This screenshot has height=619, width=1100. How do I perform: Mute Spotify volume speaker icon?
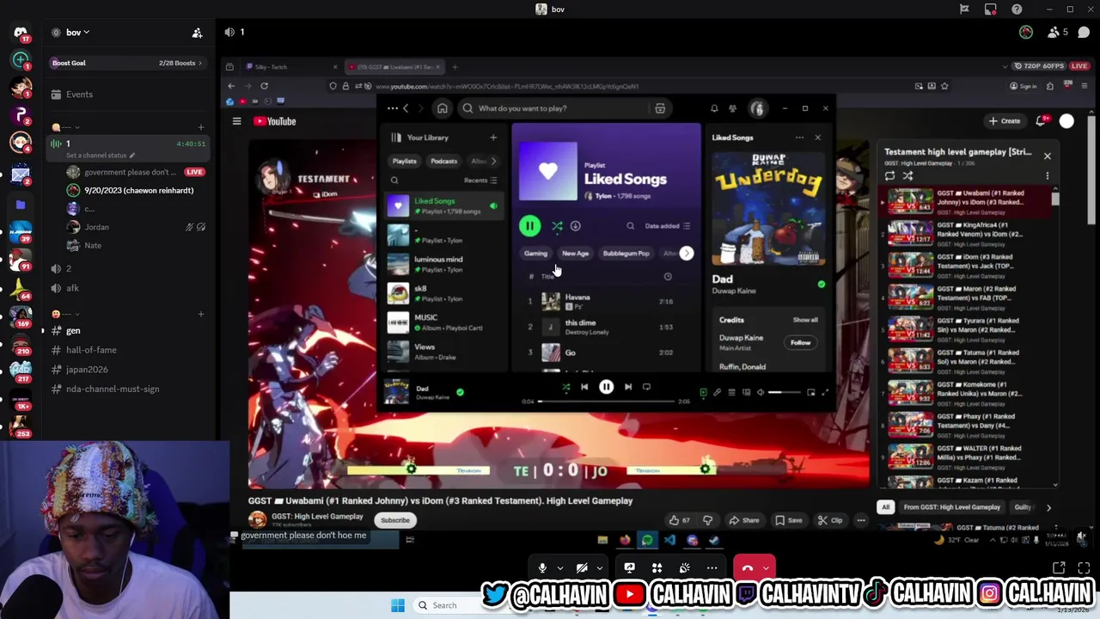click(761, 392)
